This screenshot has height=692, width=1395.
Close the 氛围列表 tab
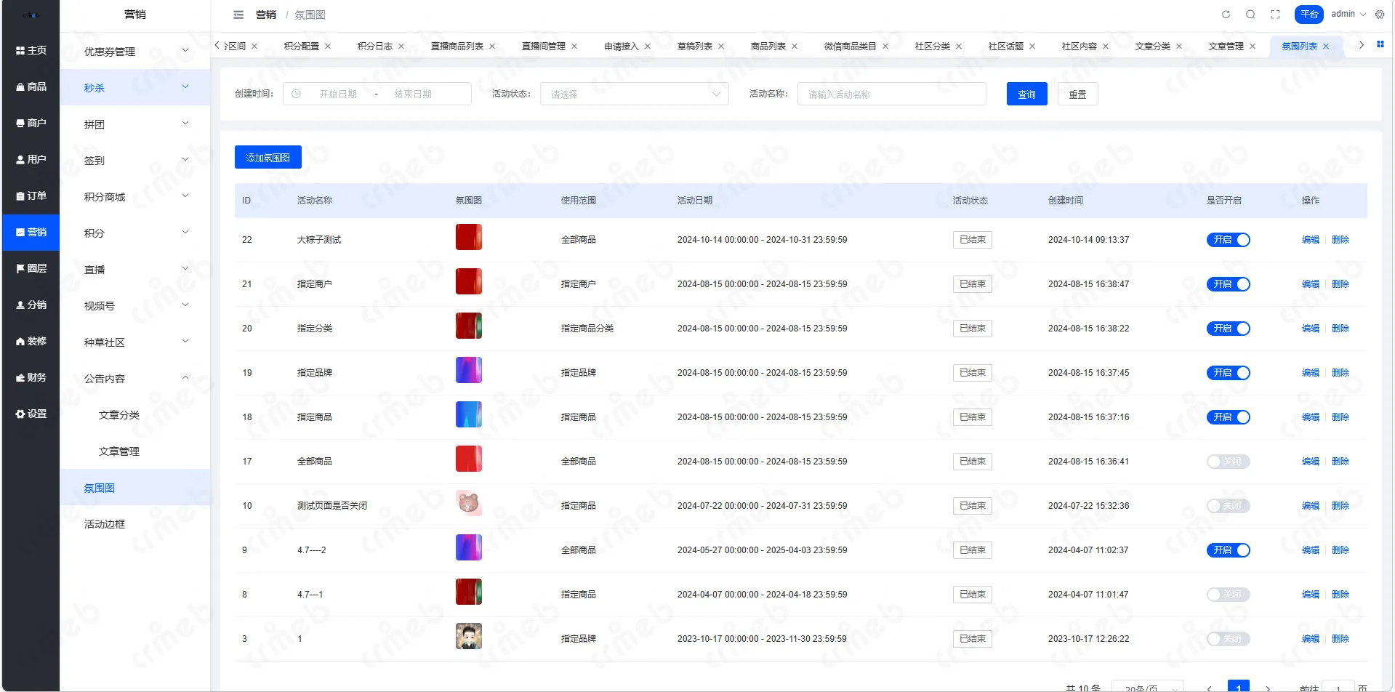point(1326,47)
